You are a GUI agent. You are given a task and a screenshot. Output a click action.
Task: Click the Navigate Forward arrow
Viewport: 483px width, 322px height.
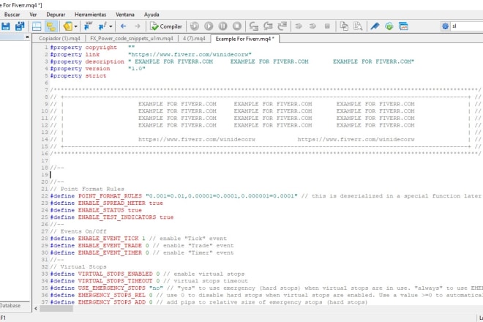138,26
